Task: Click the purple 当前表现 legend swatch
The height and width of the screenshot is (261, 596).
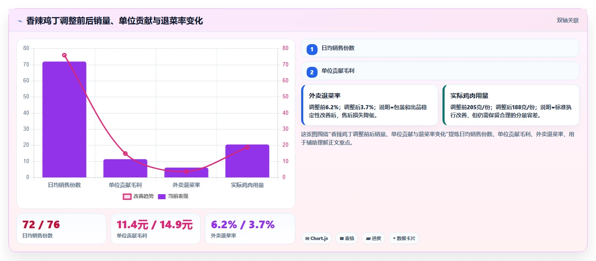Action: click(x=162, y=196)
